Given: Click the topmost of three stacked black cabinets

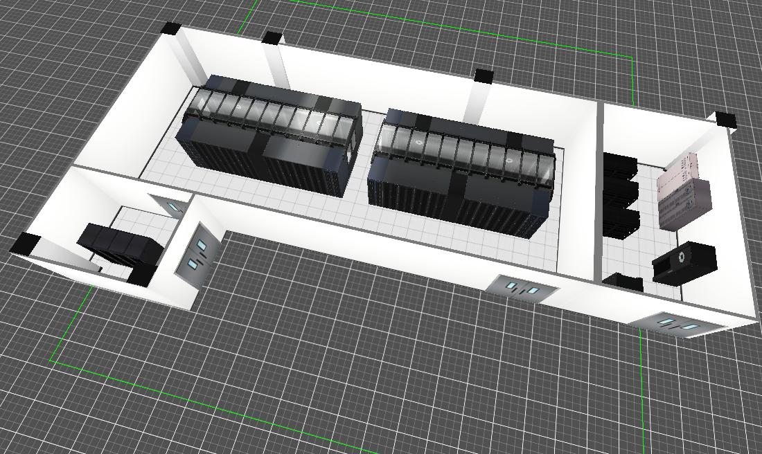Looking at the screenshot, I should pyautogui.click(x=621, y=167).
